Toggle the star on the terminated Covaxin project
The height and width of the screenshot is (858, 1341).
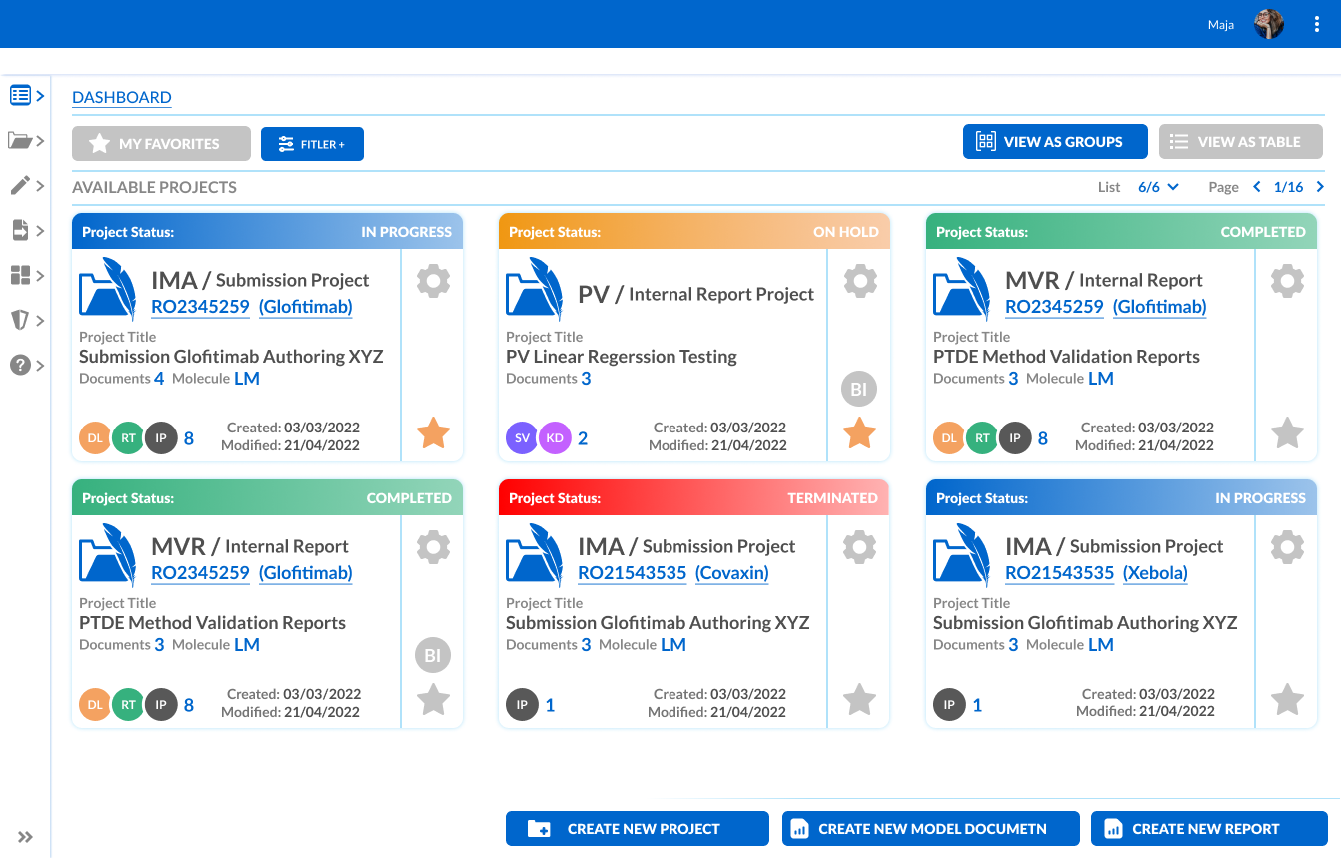pyautogui.click(x=858, y=699)
